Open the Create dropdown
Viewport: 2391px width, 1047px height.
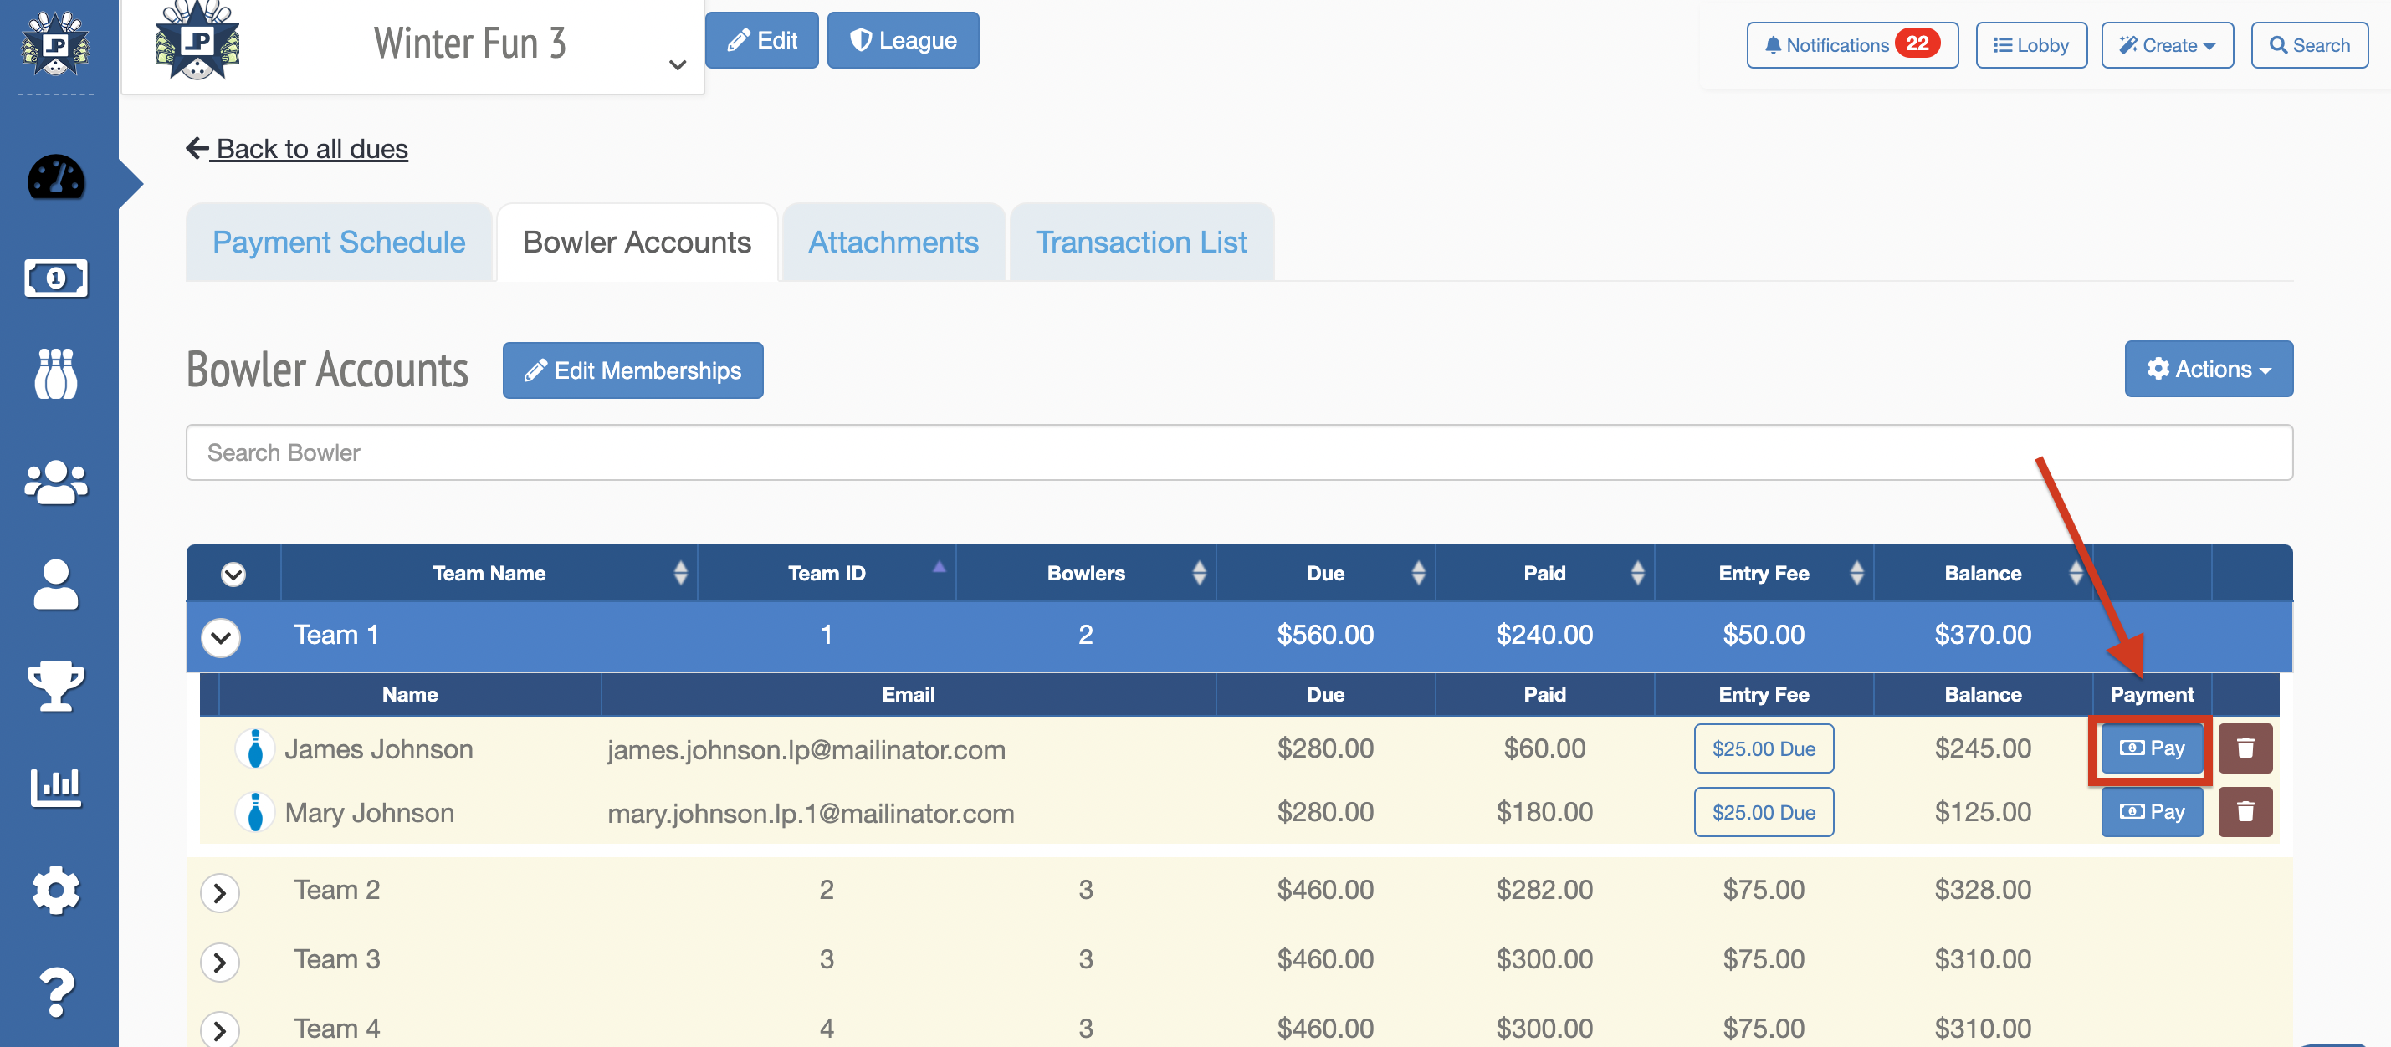click(2167, 45)
